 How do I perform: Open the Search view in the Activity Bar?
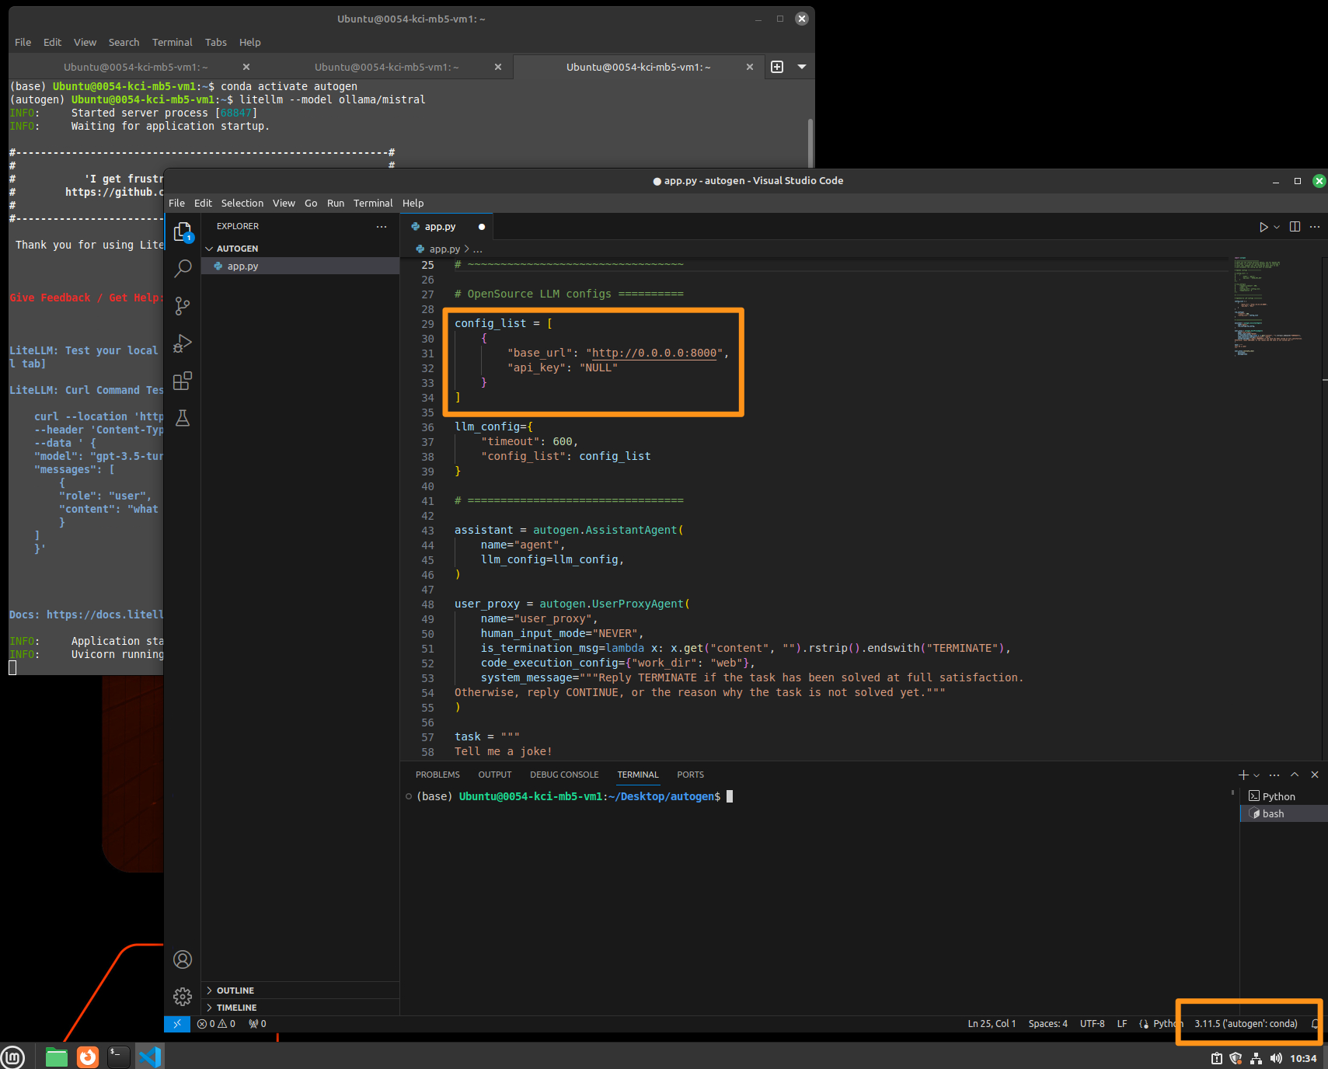(183, 268)
